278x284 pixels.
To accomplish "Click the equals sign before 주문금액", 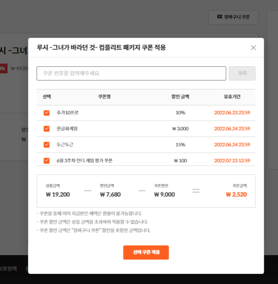I will [x=196, y=191].
